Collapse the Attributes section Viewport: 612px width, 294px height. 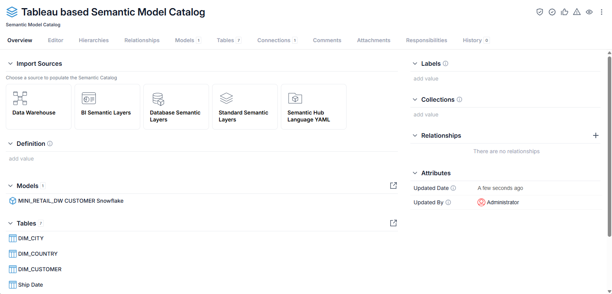[x=415, y=173]
